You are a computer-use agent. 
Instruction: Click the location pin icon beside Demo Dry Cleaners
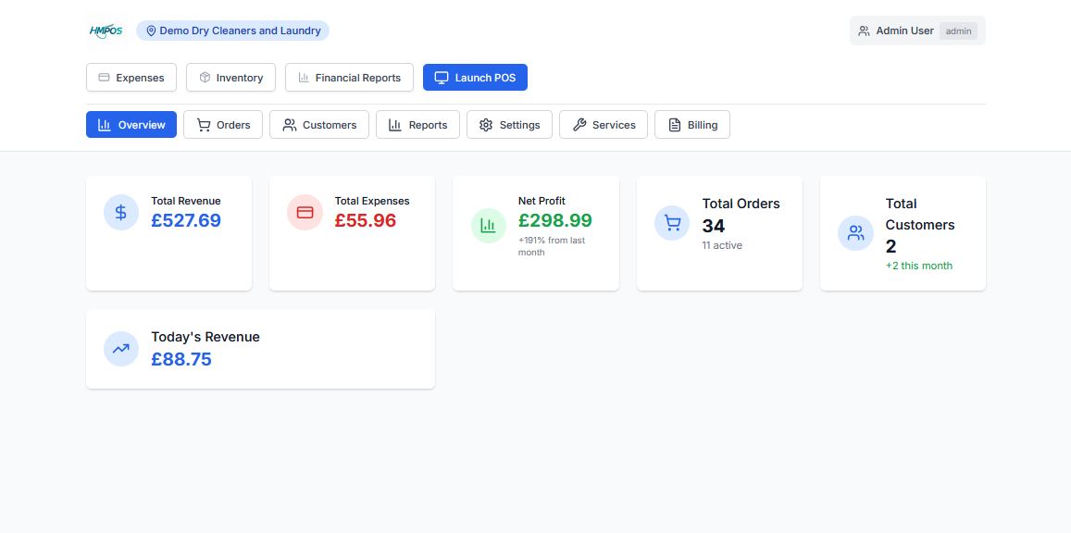point(151,31)
